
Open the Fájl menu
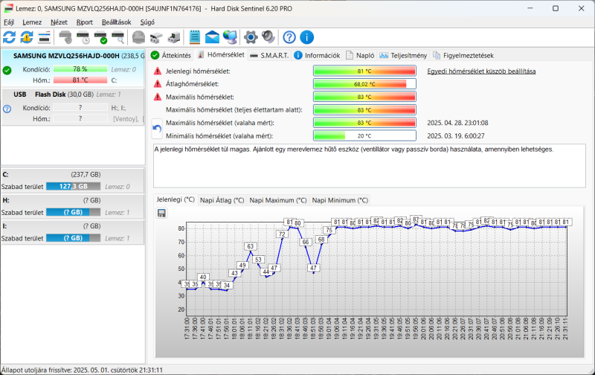pos(9,22)
